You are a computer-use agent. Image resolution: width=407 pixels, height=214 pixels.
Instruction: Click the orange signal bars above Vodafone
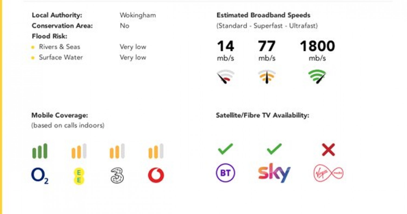point(156,151)
